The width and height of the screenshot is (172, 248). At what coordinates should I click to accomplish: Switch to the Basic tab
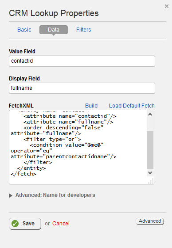(x=24, y=30)
